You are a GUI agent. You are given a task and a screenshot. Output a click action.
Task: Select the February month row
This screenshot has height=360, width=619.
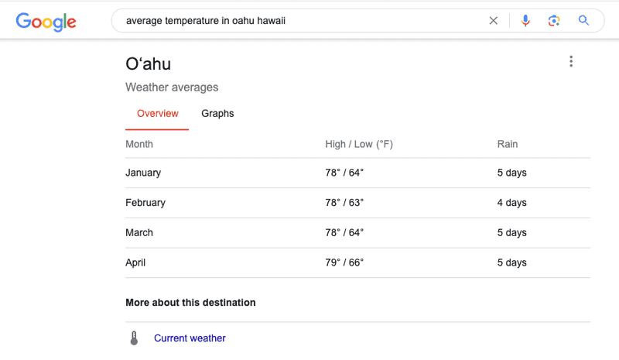[357, 203]
